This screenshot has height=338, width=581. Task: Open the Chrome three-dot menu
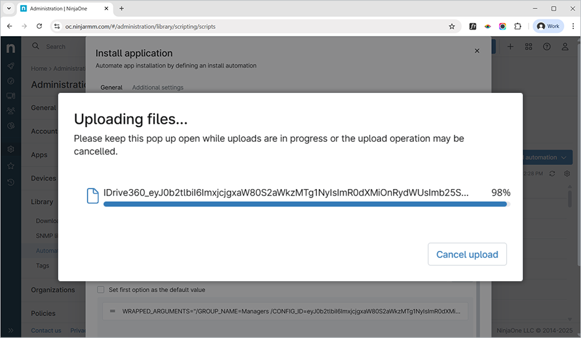click(x=573, y=26)
